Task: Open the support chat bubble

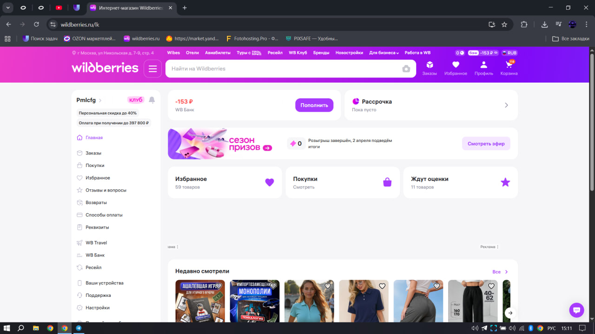Action: coord(576,310)
